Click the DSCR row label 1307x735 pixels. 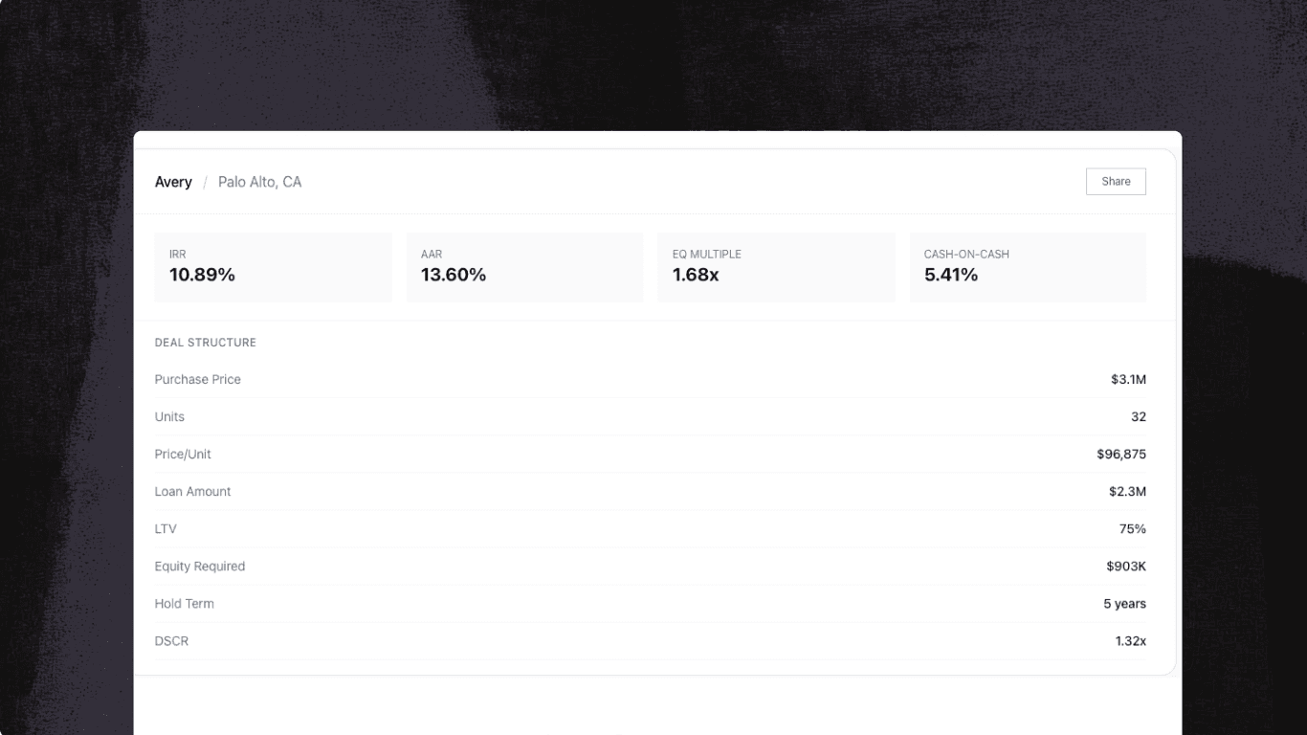(172, 641)
